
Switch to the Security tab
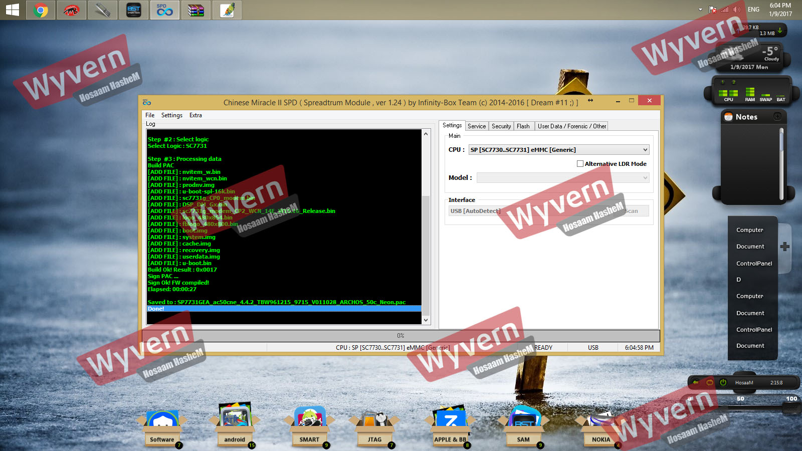(501, 126)
